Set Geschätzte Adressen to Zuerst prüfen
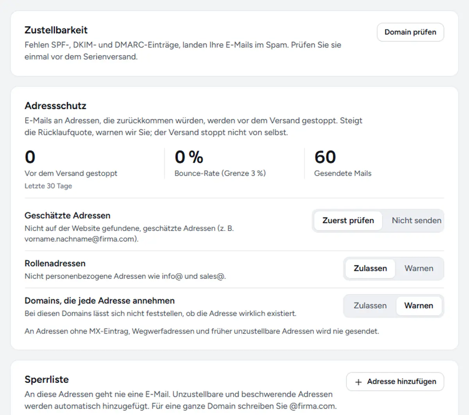Screen dimensions: 469x415 point(348,221)
